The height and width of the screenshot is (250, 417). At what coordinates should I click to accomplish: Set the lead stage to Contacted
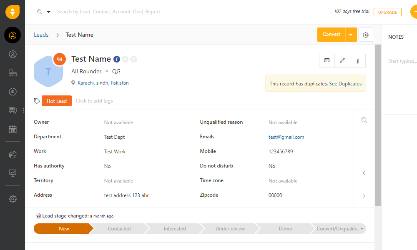[119, 229]
